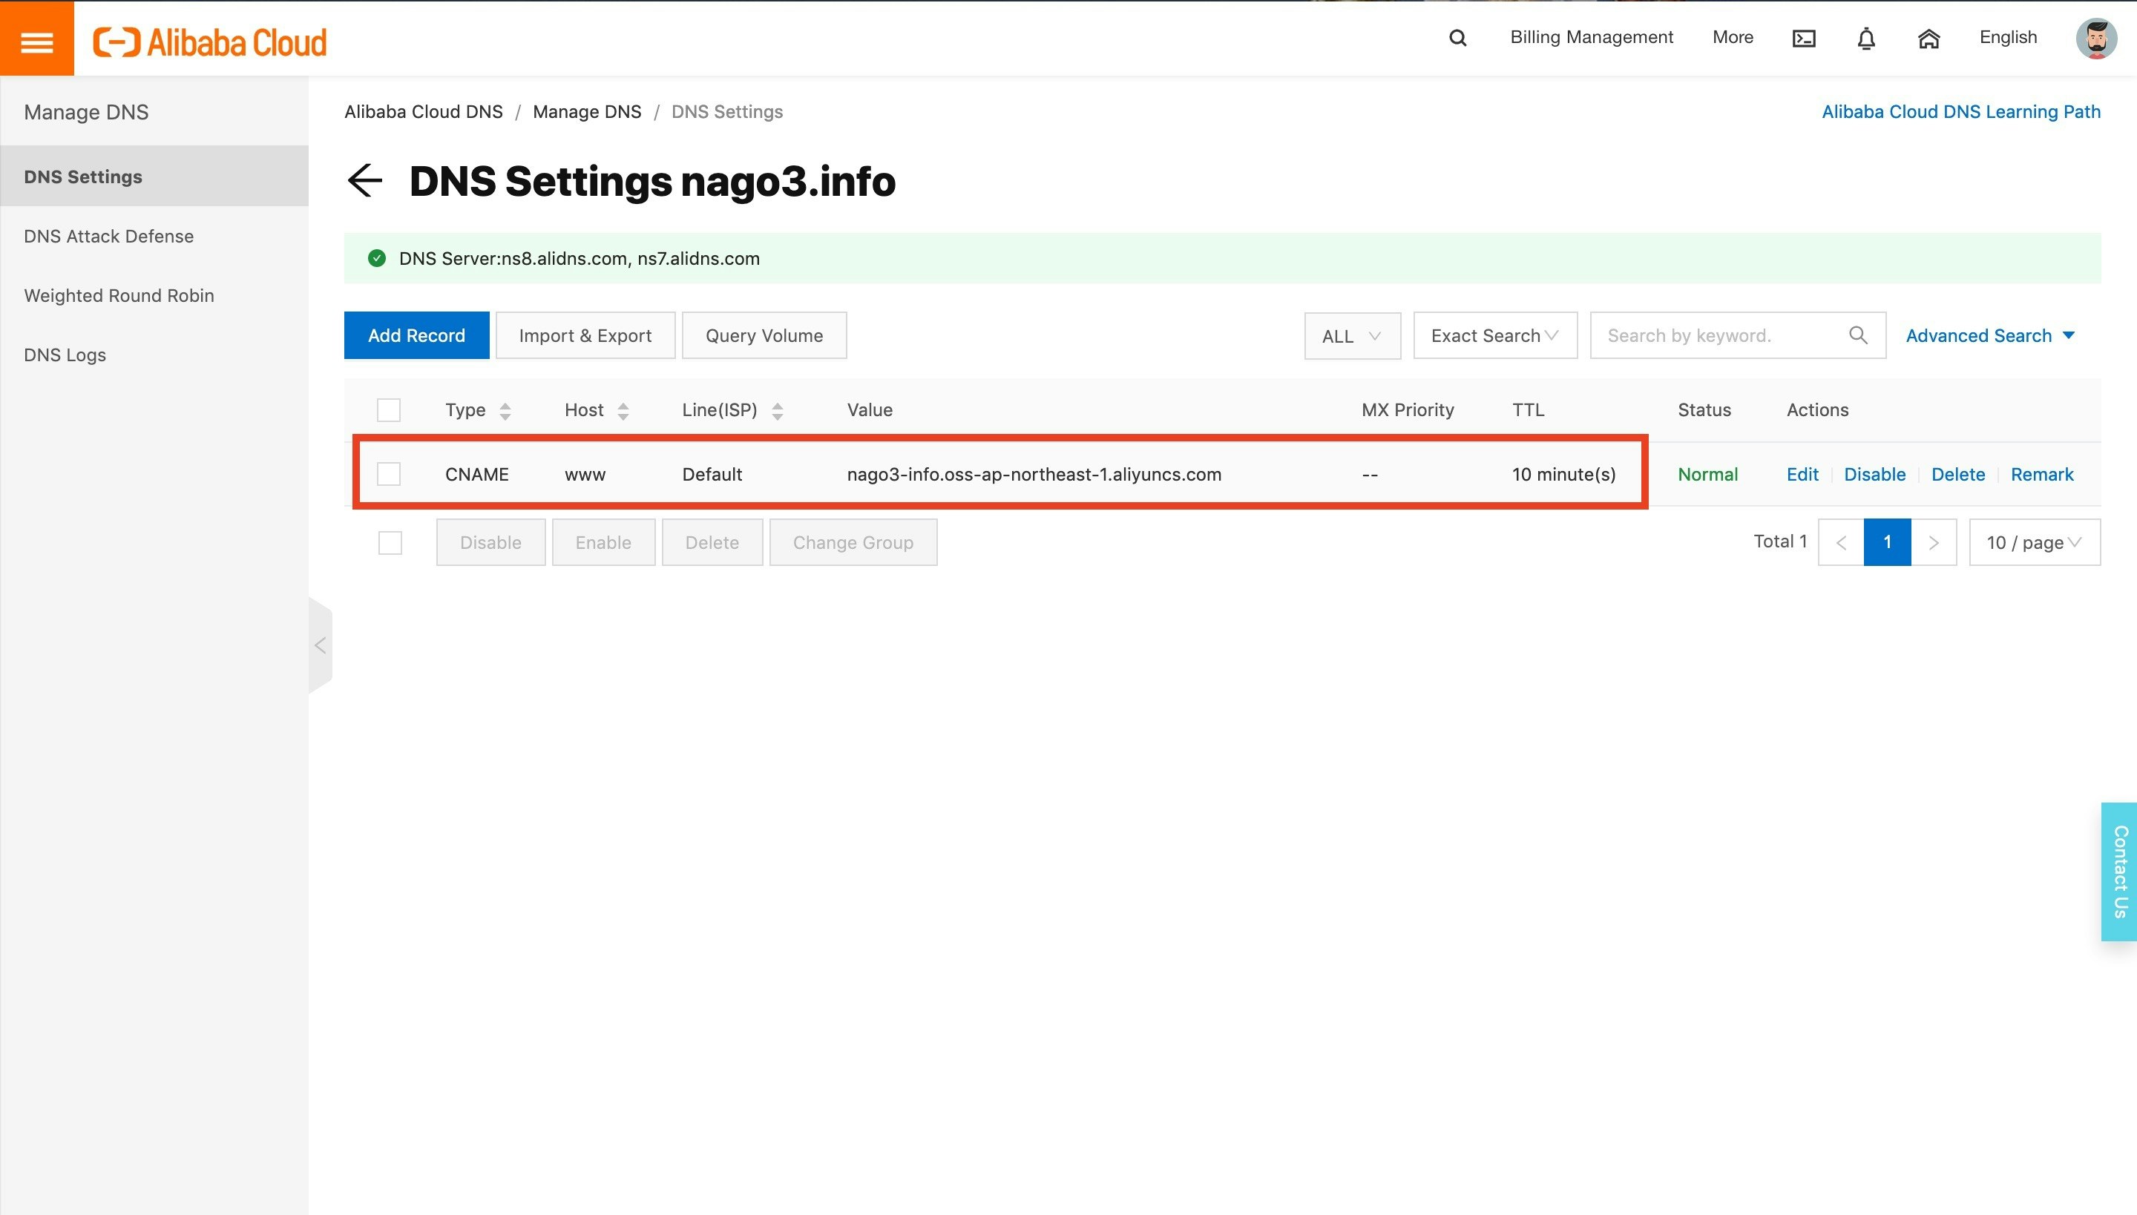Open the More menu in header

click(1732, 38)
